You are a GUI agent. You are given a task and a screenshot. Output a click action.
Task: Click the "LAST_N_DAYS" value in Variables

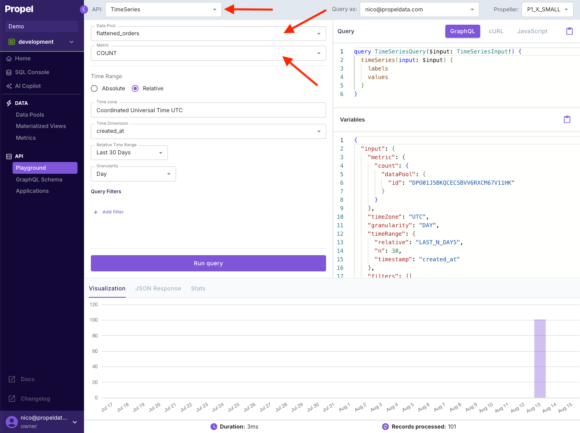[438, 242]
